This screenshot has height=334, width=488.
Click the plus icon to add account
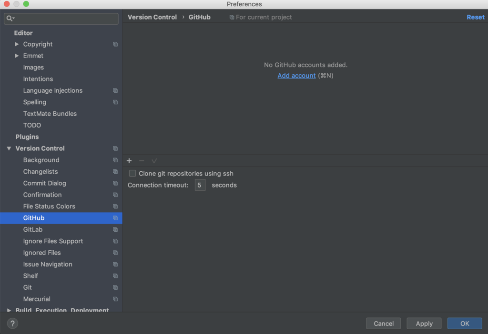(x=129, y=161)
